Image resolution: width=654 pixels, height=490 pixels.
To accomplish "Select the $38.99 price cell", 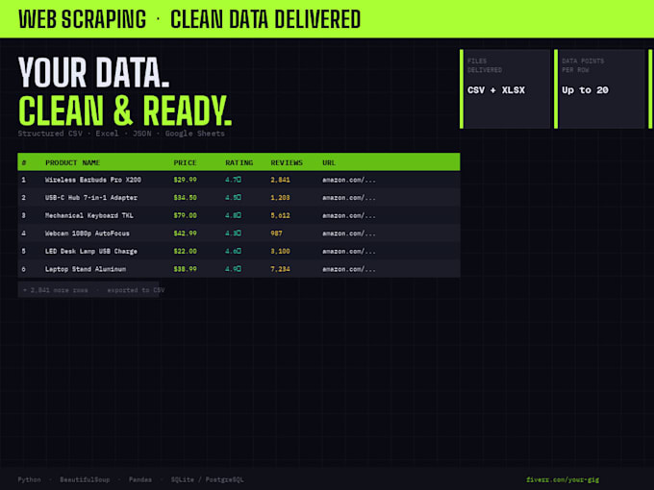I will (x=185, y=269).
